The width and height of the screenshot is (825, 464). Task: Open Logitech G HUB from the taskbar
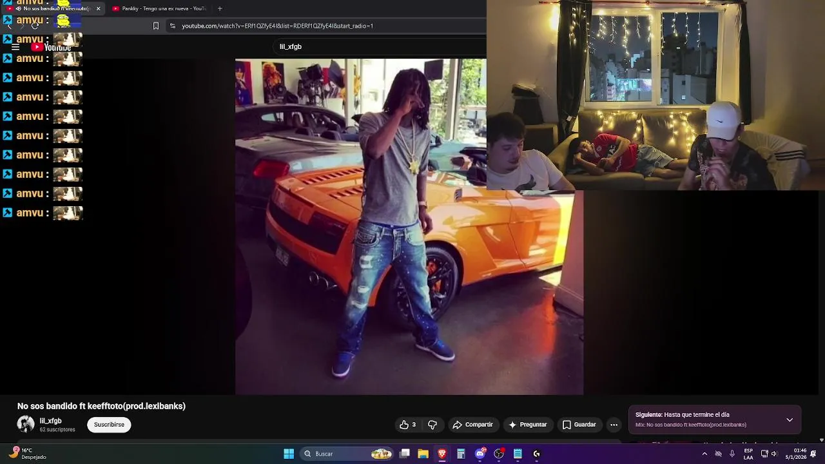click(536, 454)
